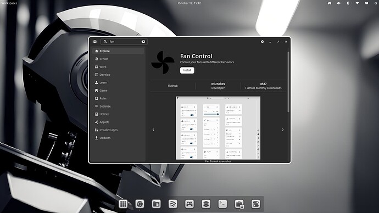Select the Explore category

tap(118, 51)
